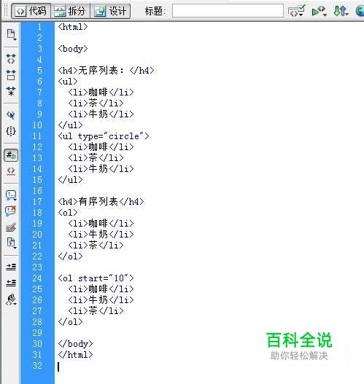Switch to Code view (代码)
This screenshot has height=384, width=364.
[x=31, y=11]
